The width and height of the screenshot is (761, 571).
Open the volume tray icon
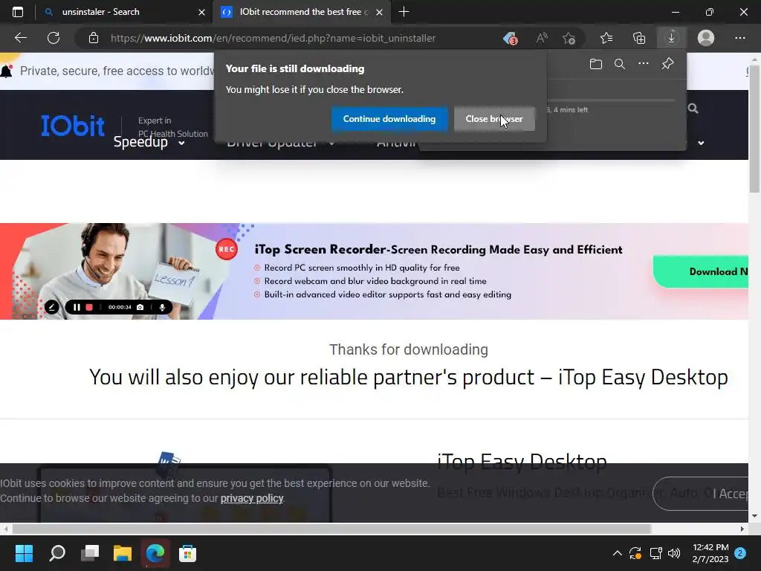click(674, 553)
